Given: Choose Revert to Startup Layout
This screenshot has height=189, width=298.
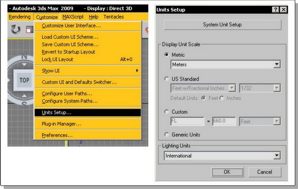Looking at the screenshot, I should [x=88, y=52].
